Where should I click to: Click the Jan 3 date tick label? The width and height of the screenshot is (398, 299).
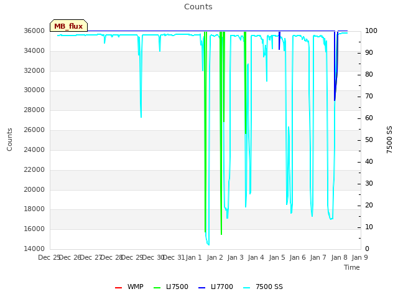(x=235, y=257)
